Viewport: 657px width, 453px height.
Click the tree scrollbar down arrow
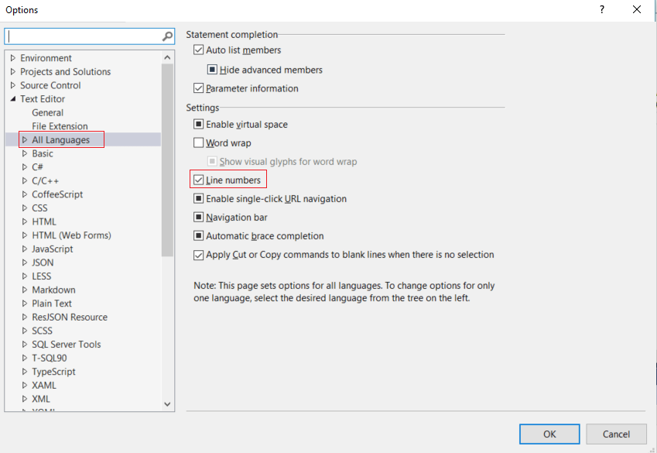[x=168, y=404]
